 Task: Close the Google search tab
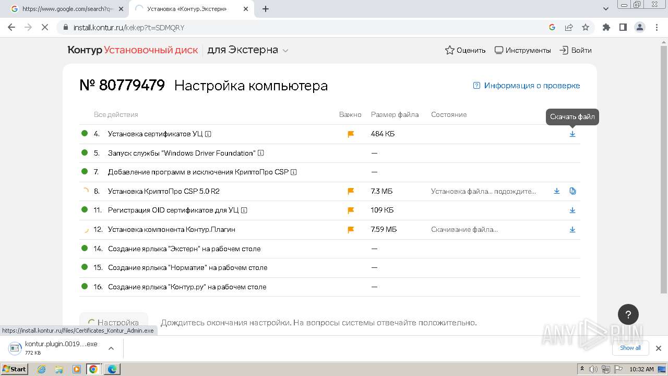tap(122, 9)
